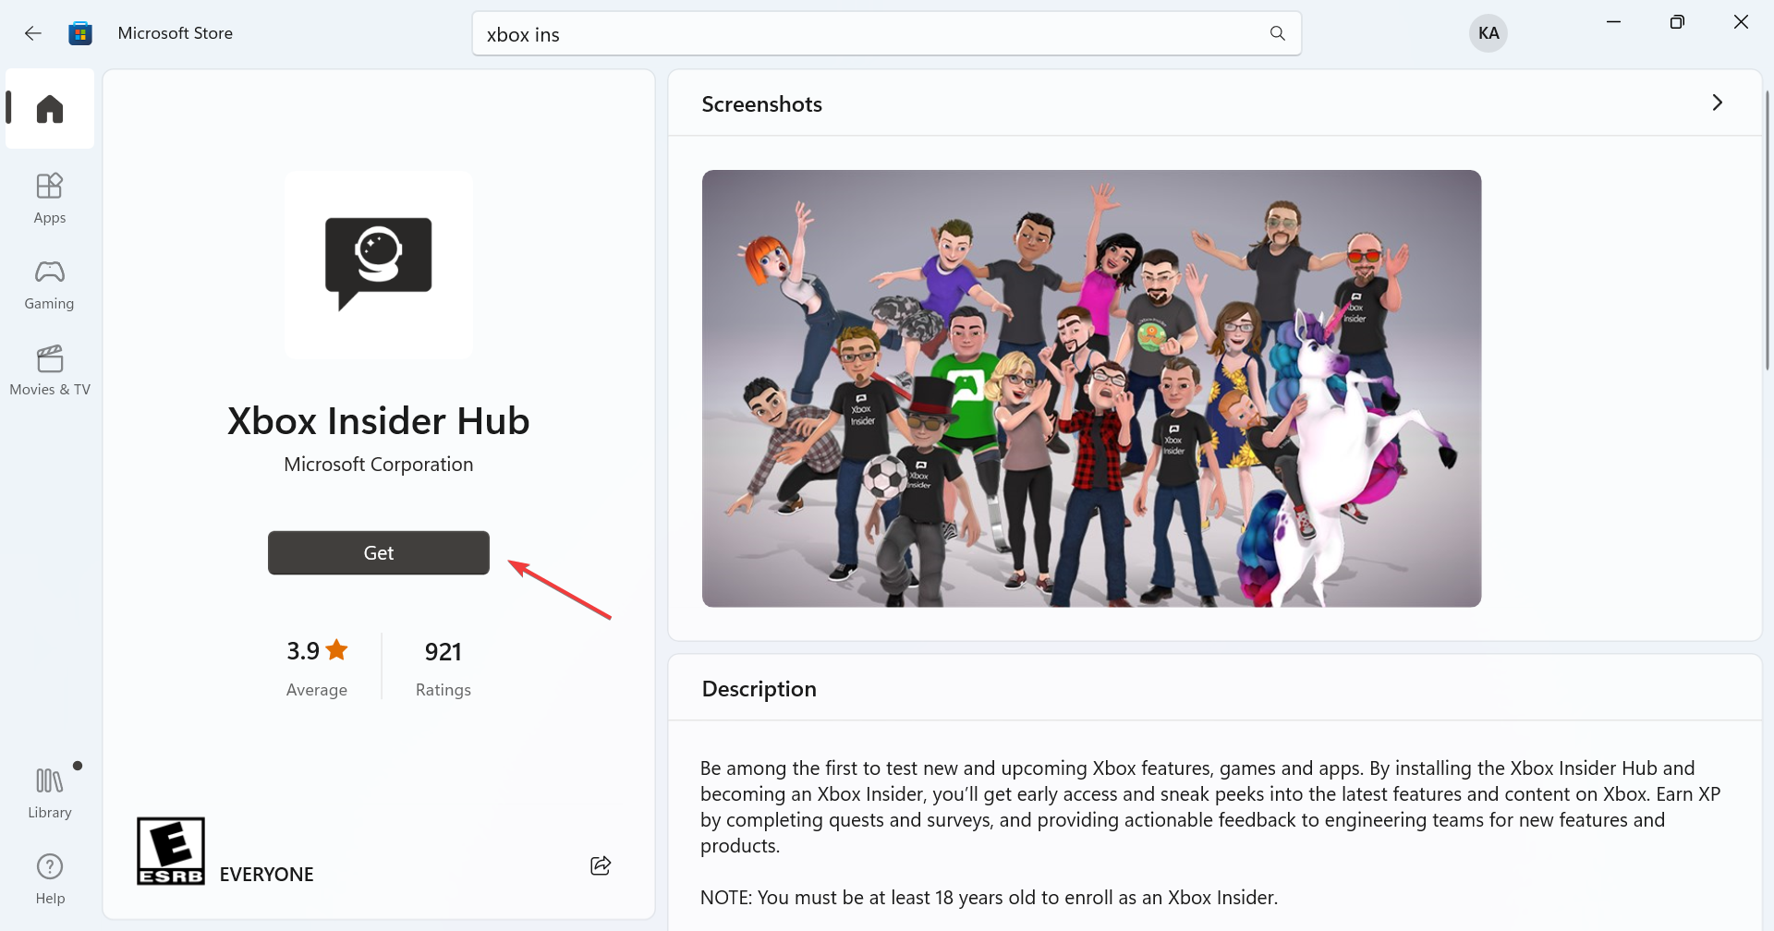Click the Microsoft Store logo icon
The height and width of the screenshot is (931, 1774).
pos(80,33)
